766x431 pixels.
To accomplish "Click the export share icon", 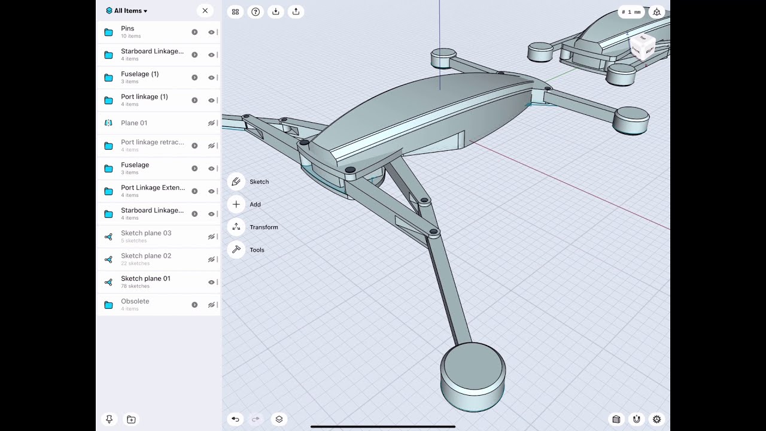I will (296, 11).
